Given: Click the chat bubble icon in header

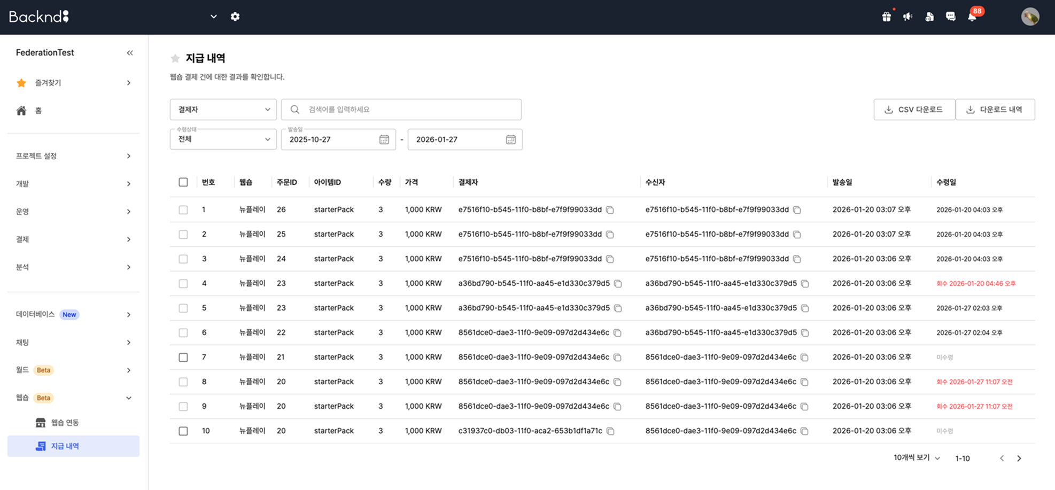Looking at the screenshot, I should 950,17.
